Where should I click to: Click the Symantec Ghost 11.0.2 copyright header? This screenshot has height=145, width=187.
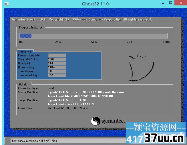(81, 20)
